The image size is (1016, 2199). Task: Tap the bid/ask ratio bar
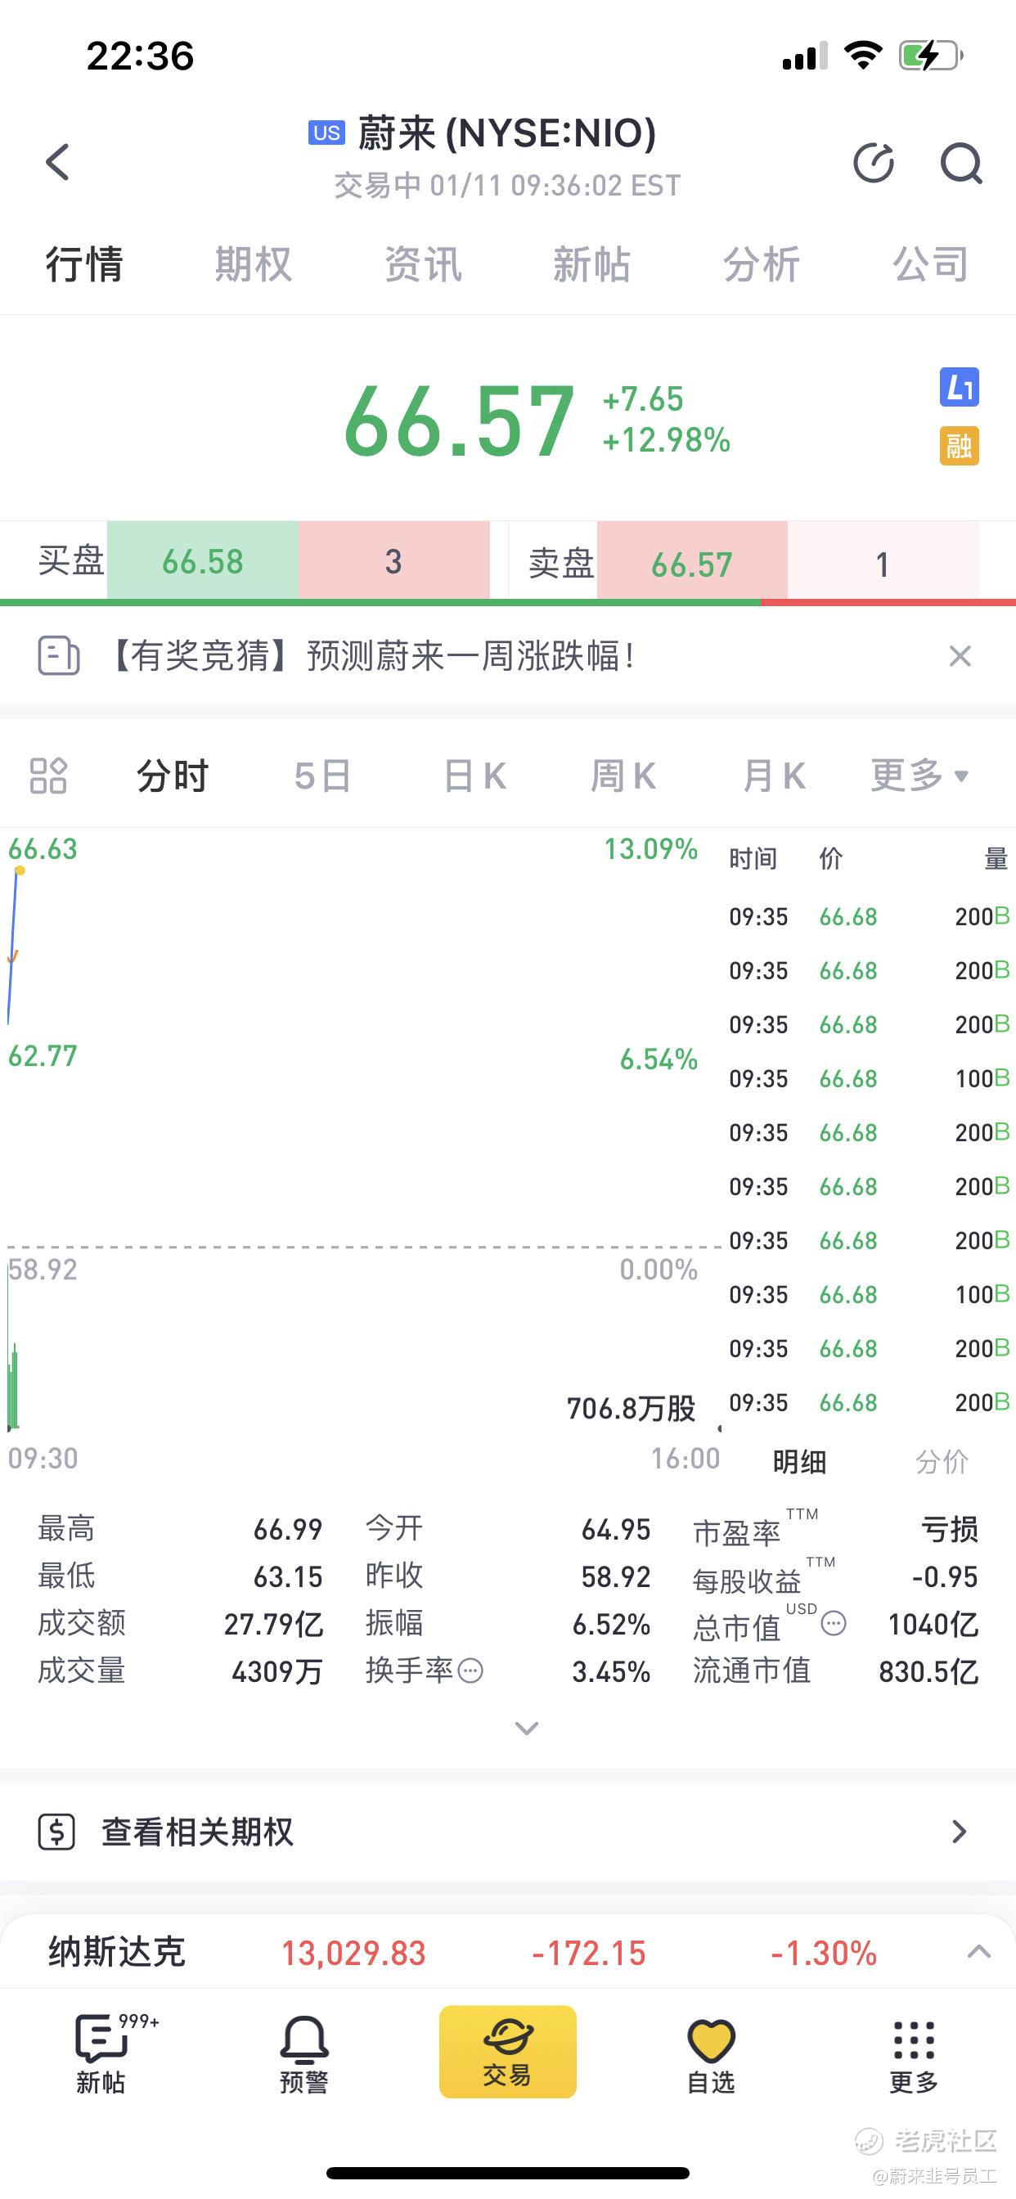[x=508, y=603]
